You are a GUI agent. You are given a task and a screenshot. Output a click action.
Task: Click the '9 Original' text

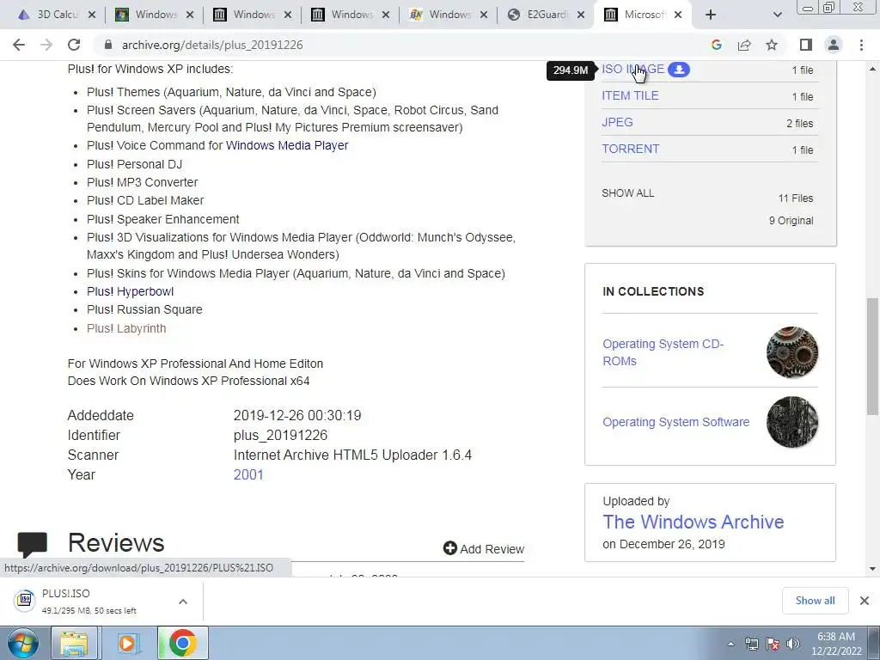click(791, 221)
